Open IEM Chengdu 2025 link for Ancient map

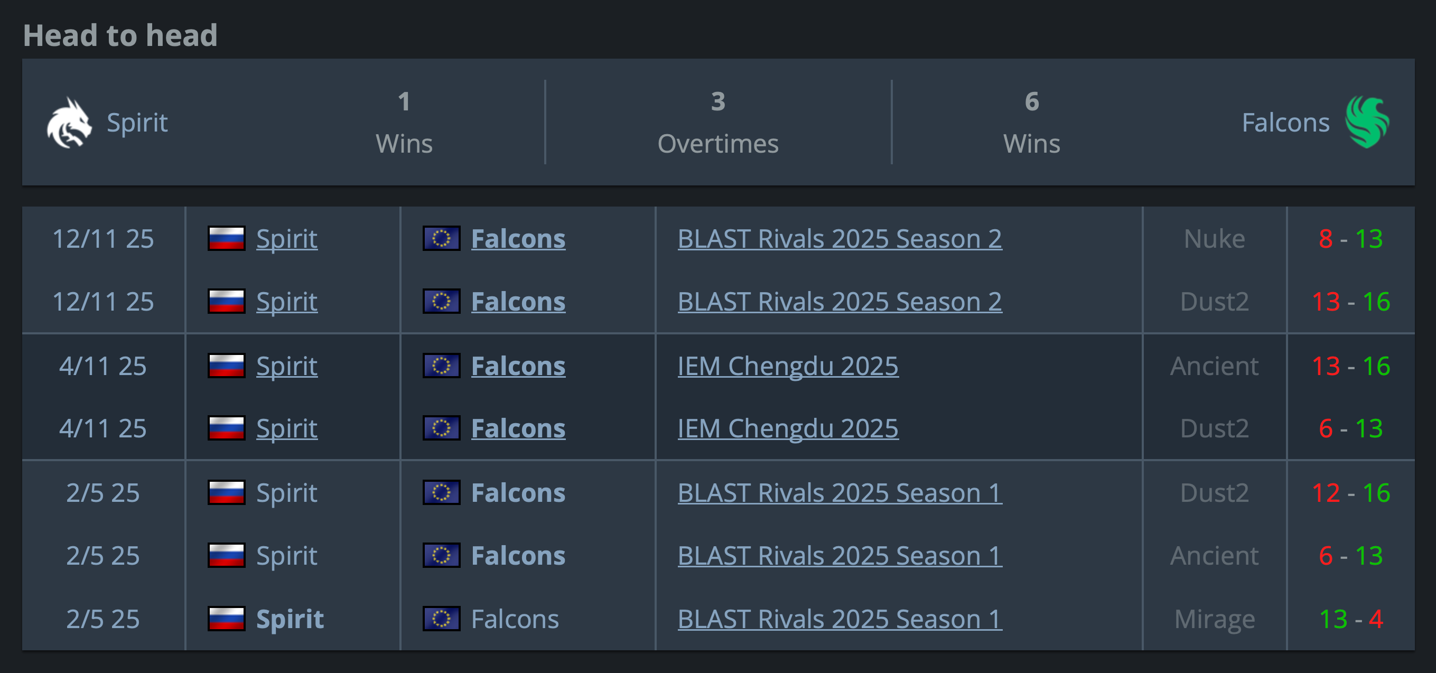788,366
